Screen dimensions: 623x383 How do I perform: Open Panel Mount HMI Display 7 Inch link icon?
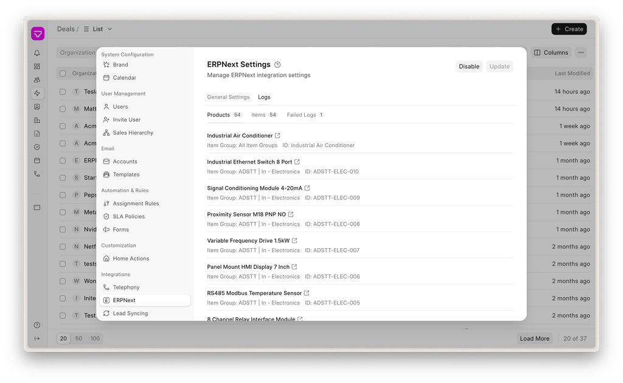[x=294, y=267]
